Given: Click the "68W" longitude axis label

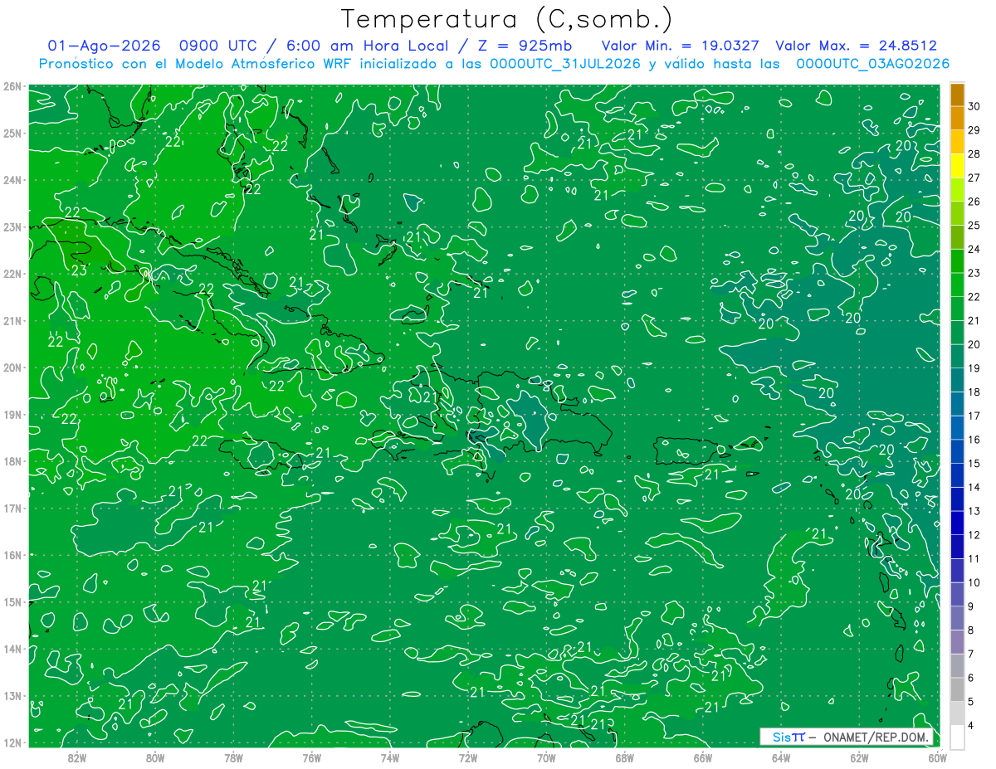Looking at the screenshot, I should pyautogui.click(x=625, y=757).
